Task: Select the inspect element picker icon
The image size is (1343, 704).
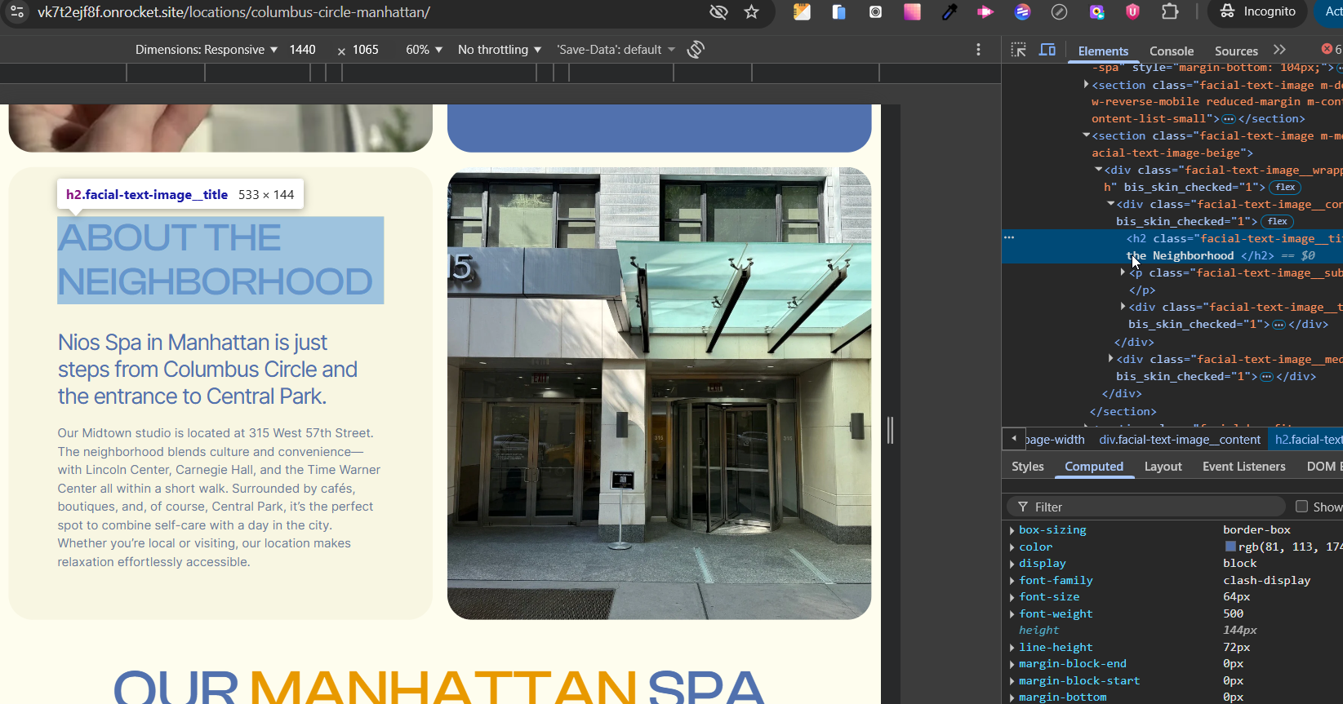Action: point(1018,50)
